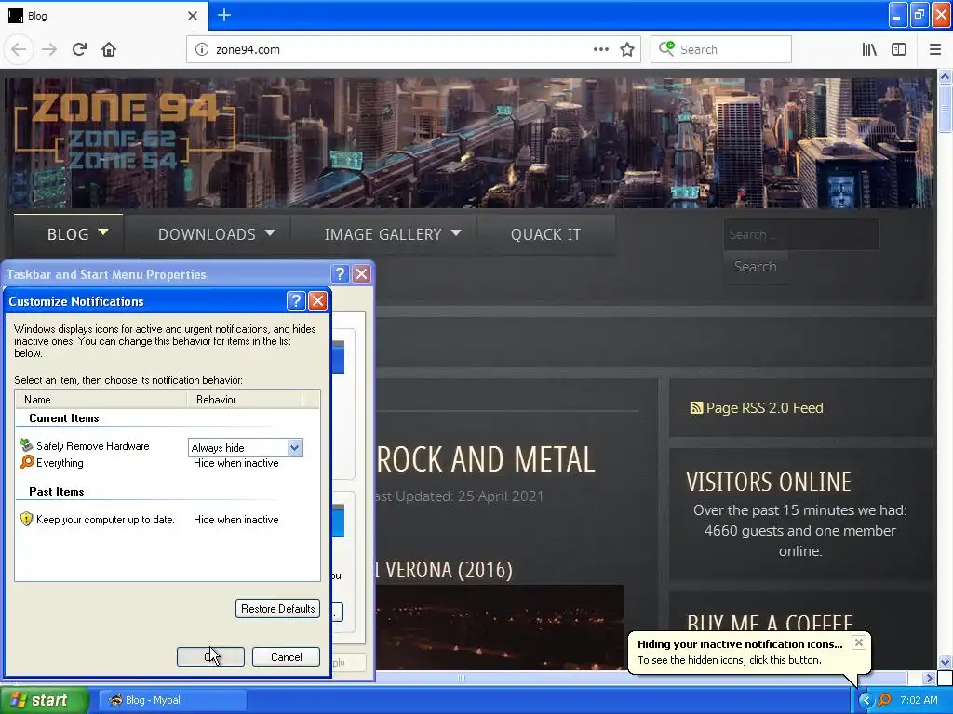The height and width of the screenshot is (714, 953).
Task: Open the Library bookshelf icon
Action: coord(869,50)
